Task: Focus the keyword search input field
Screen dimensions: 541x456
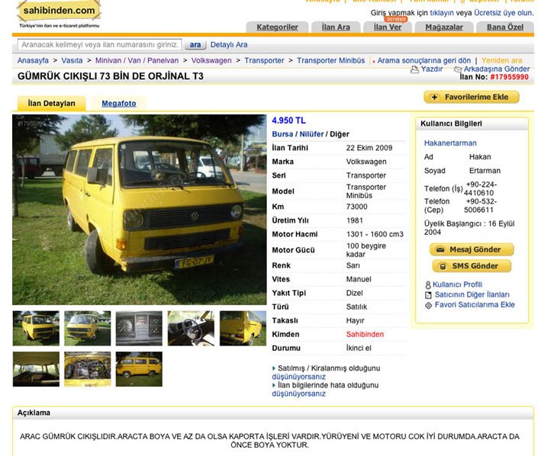Action: (100, 45)
